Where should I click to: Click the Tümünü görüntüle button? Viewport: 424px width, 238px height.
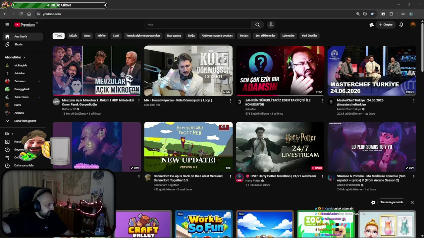click(392, 202)
